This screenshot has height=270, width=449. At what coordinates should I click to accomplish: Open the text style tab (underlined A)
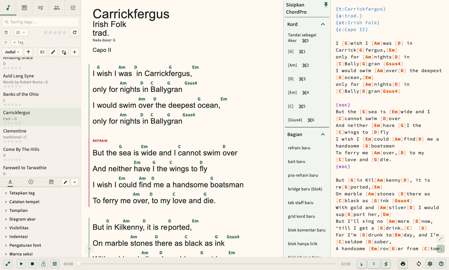pyautogui.click(x=10, y=182)
